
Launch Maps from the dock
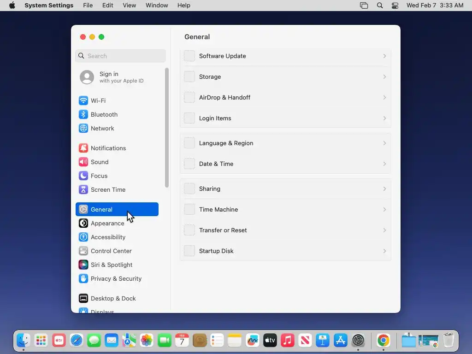129,341
